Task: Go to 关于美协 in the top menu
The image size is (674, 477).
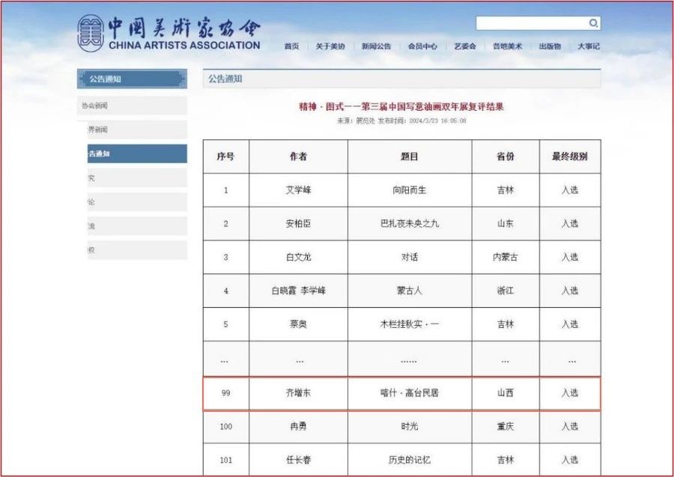Action: [x=330, y=46]
